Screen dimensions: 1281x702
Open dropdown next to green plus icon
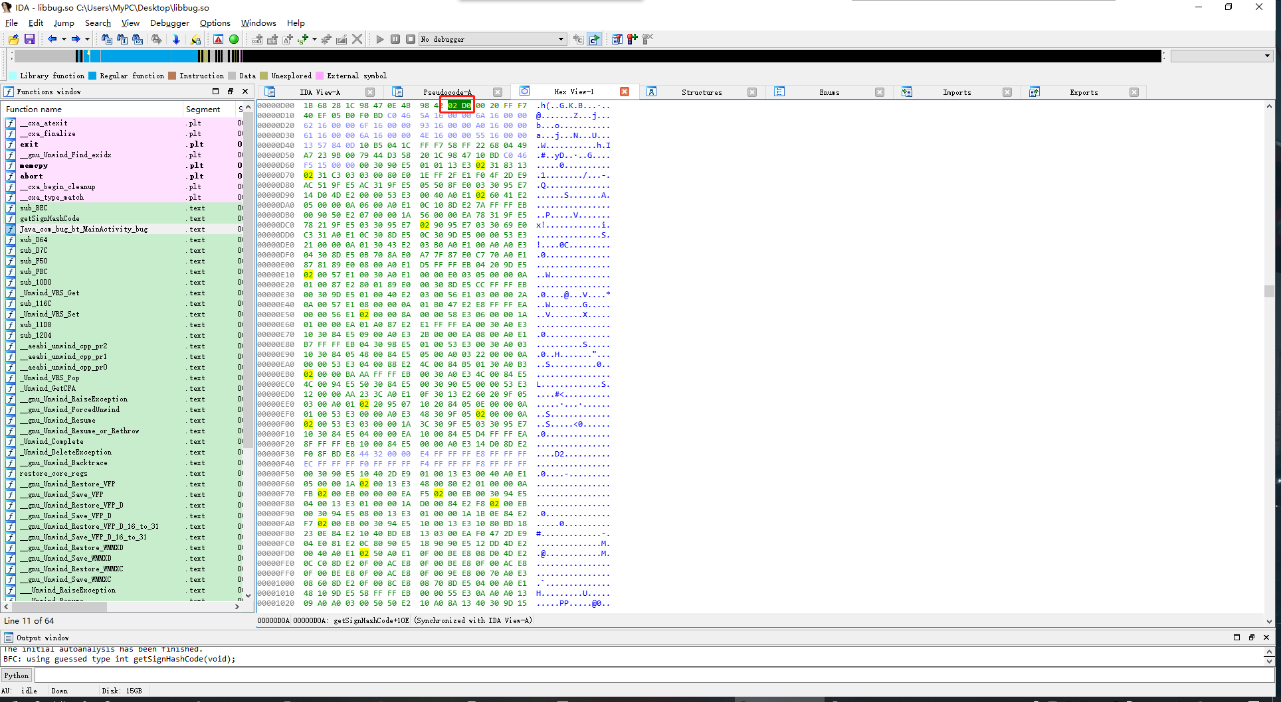coord(314,39)
